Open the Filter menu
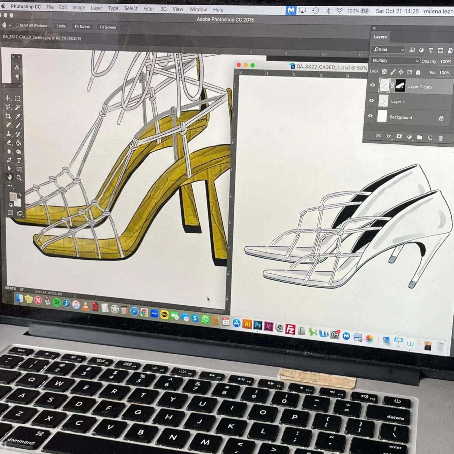The image size is (454, 454). point(149,9)
